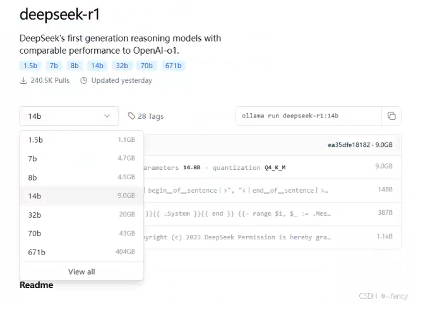The image size is (442, 310).
Task: Click the tag icon beside 28 Tags
Action: (131, 116)
